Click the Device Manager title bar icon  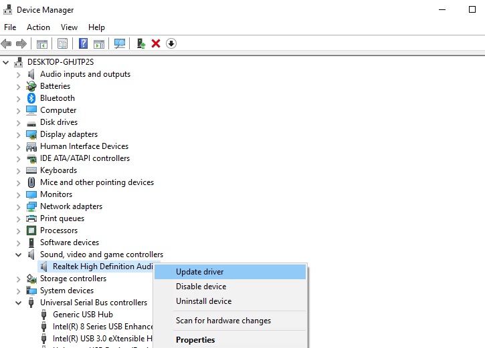(7, 9)
